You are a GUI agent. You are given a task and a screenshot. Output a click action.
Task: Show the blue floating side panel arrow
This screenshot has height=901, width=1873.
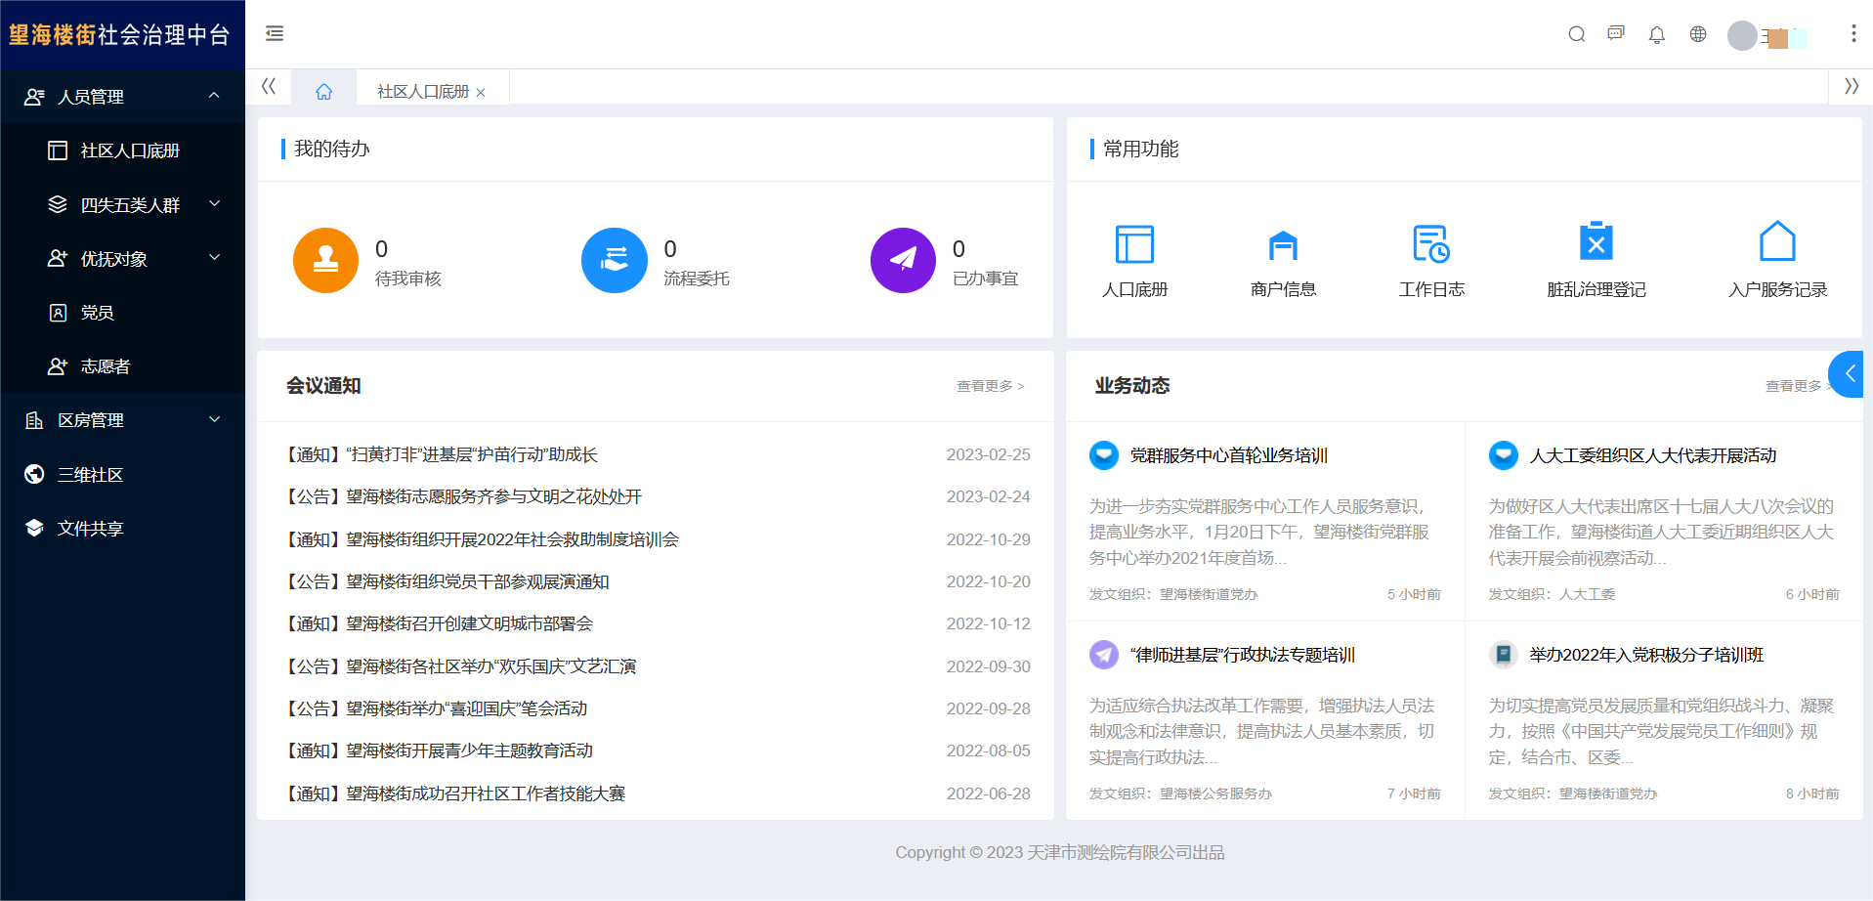pos(1849,374)
